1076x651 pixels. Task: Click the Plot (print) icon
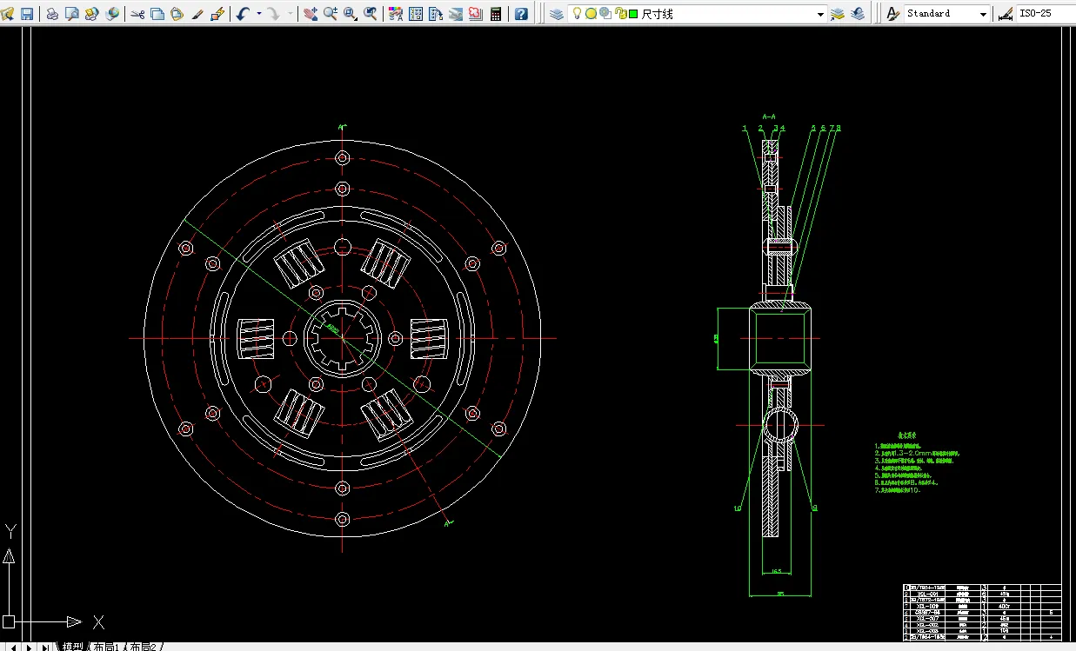[52, 14]
